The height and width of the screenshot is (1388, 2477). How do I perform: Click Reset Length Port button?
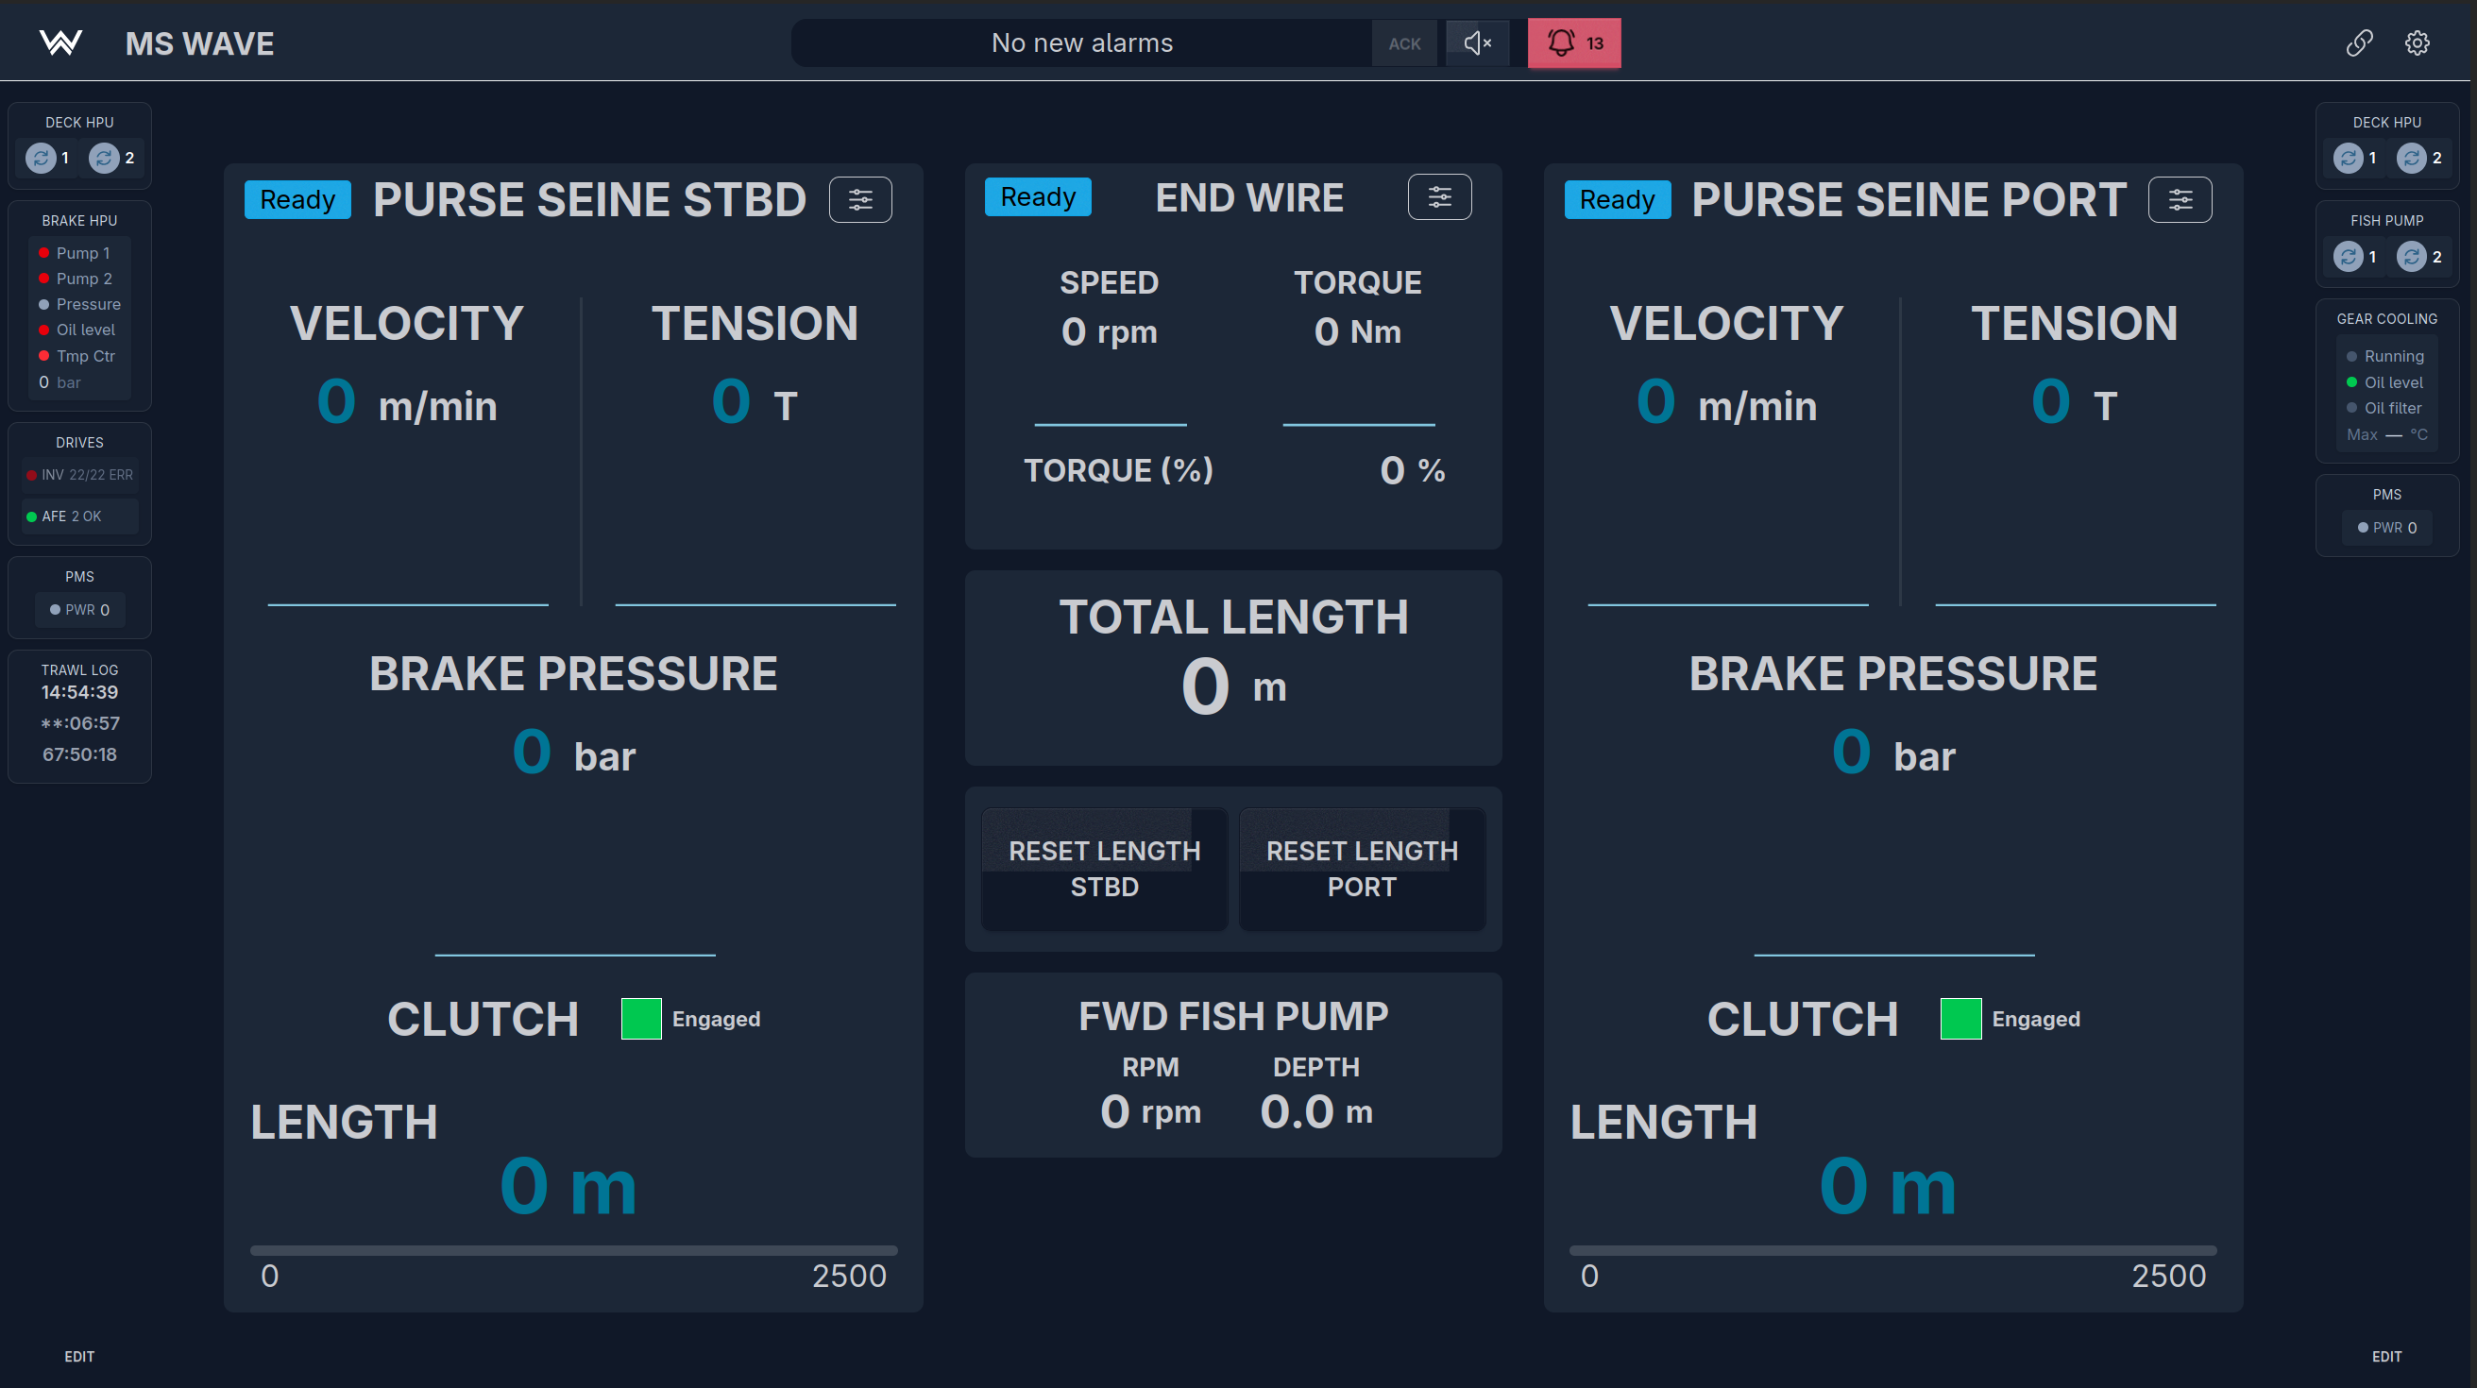click(1363, 869)
